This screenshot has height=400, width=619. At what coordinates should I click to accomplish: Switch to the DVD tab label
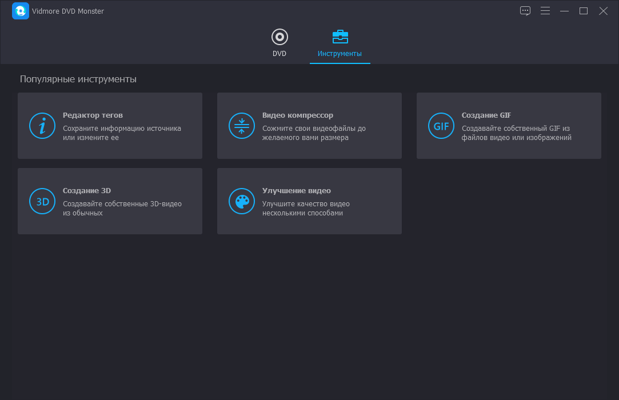279,53
